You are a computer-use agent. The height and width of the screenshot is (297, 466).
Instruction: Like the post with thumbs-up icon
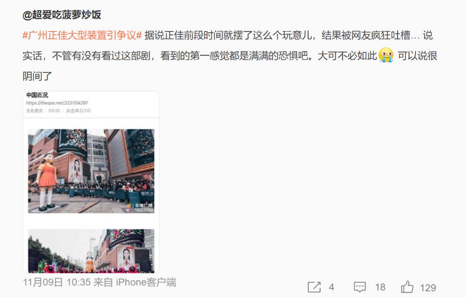tap(407, 287)
